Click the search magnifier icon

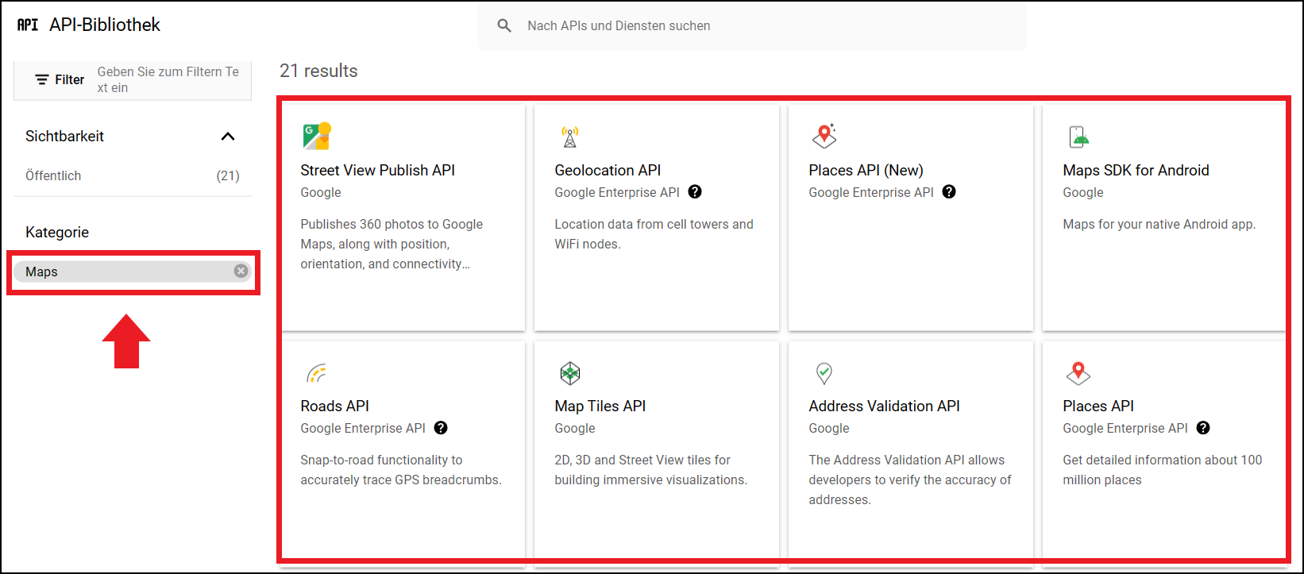pyautogui.click(x=504, y=25)
